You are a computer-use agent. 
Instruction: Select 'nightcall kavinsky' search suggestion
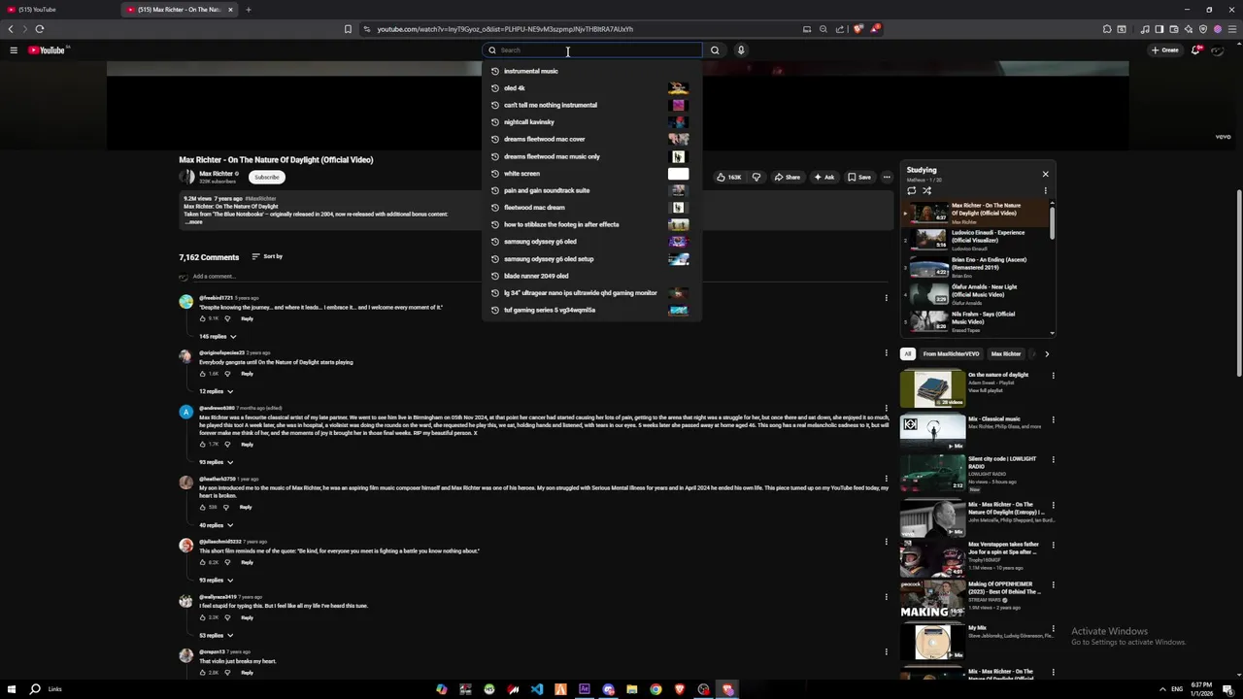pyautogui.click(x=591, y=122)
